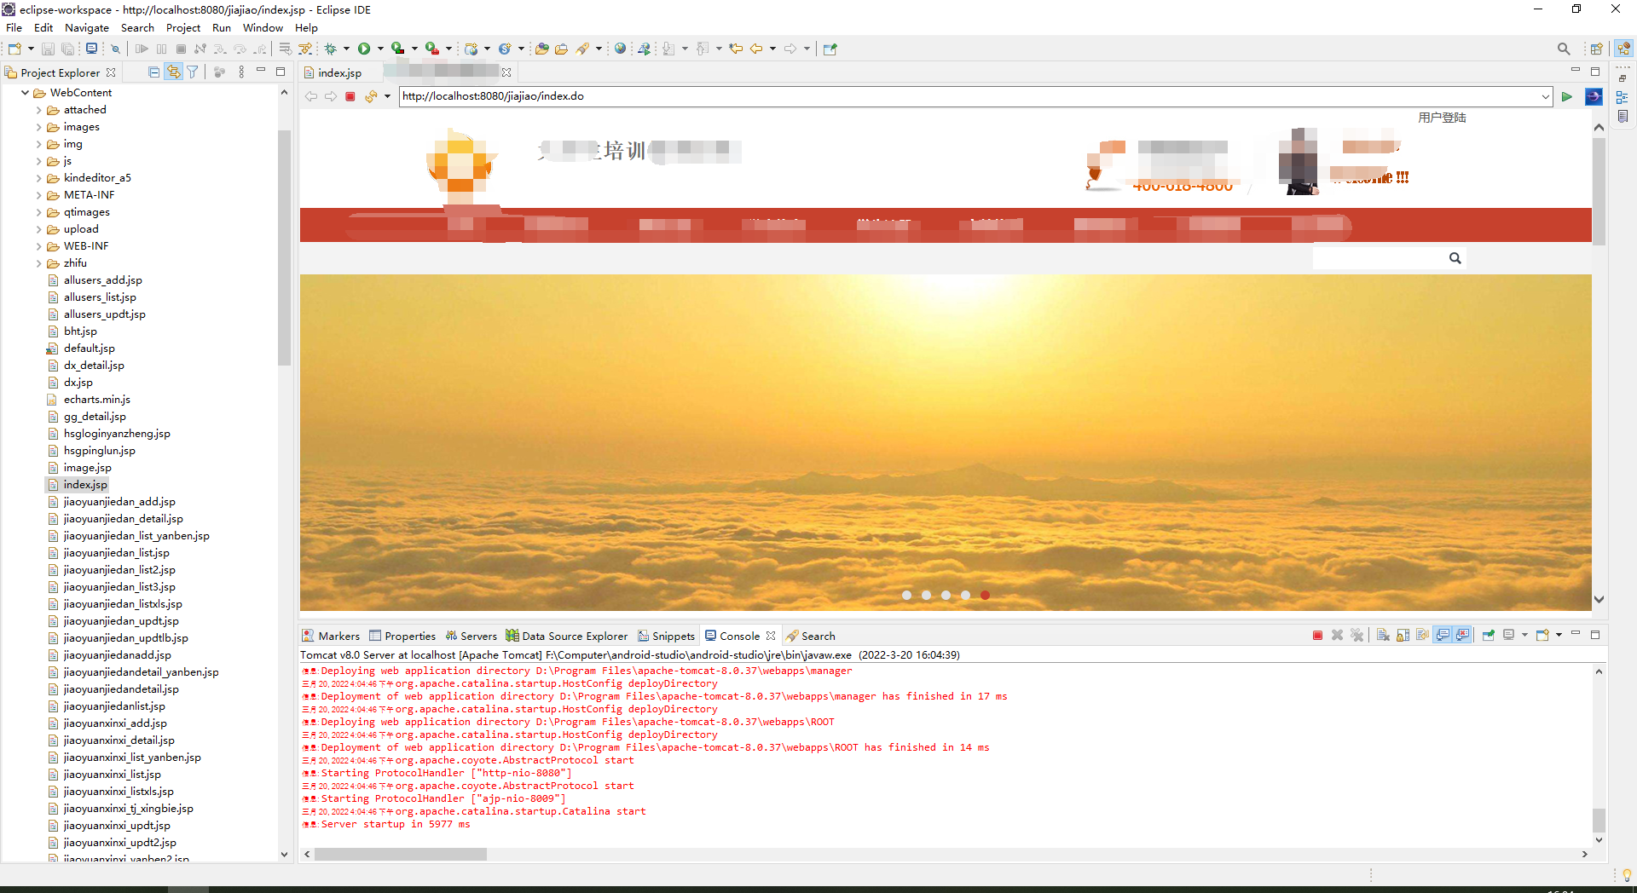Select the first carousel dot on banner
Screen dimensions: 1637x893
(x=906, y=596)
